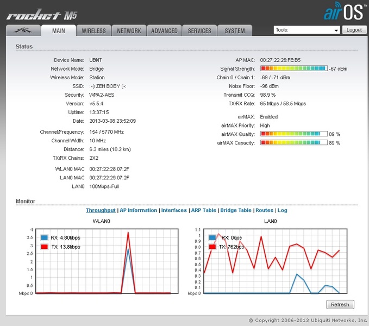Click the WLAN0 RX 4.80kbps reading

tap(65, 237)
